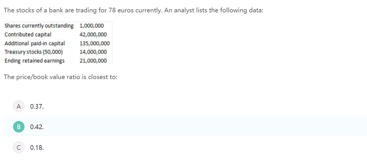Image resolution: width=367 pixels, height=167 pixels.
Task: Click the Ending retained earnings label
Action: pyautogui.click(x=34, y=61)
